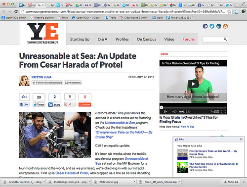Share the article on LinkedIn
Screen dimensions: 247x187
[55, 104]
